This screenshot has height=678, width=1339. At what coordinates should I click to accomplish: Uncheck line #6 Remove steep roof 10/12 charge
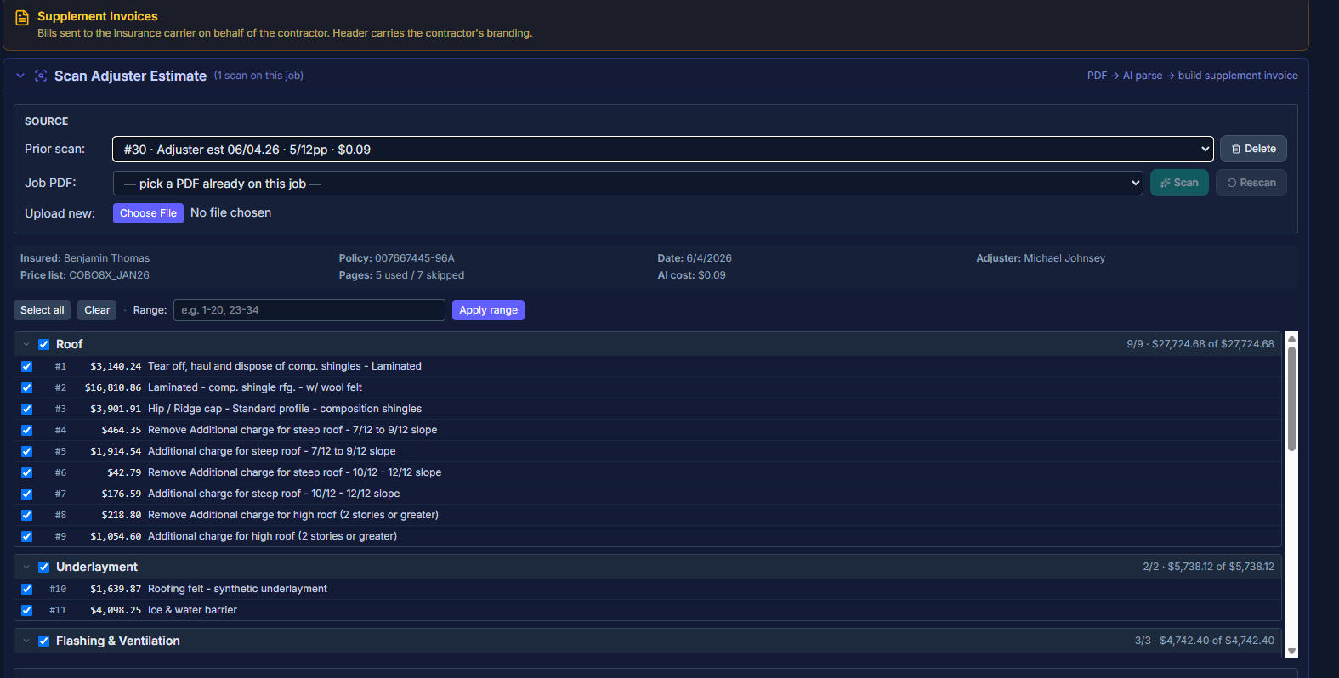coord(26,472)
